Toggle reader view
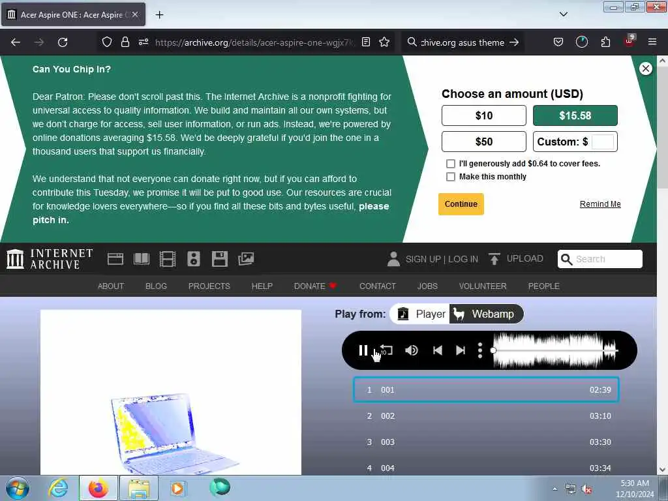This screenshot has width=668, height=501. click(365, 42)
